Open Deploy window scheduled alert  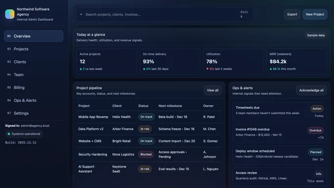pos(279,155)
